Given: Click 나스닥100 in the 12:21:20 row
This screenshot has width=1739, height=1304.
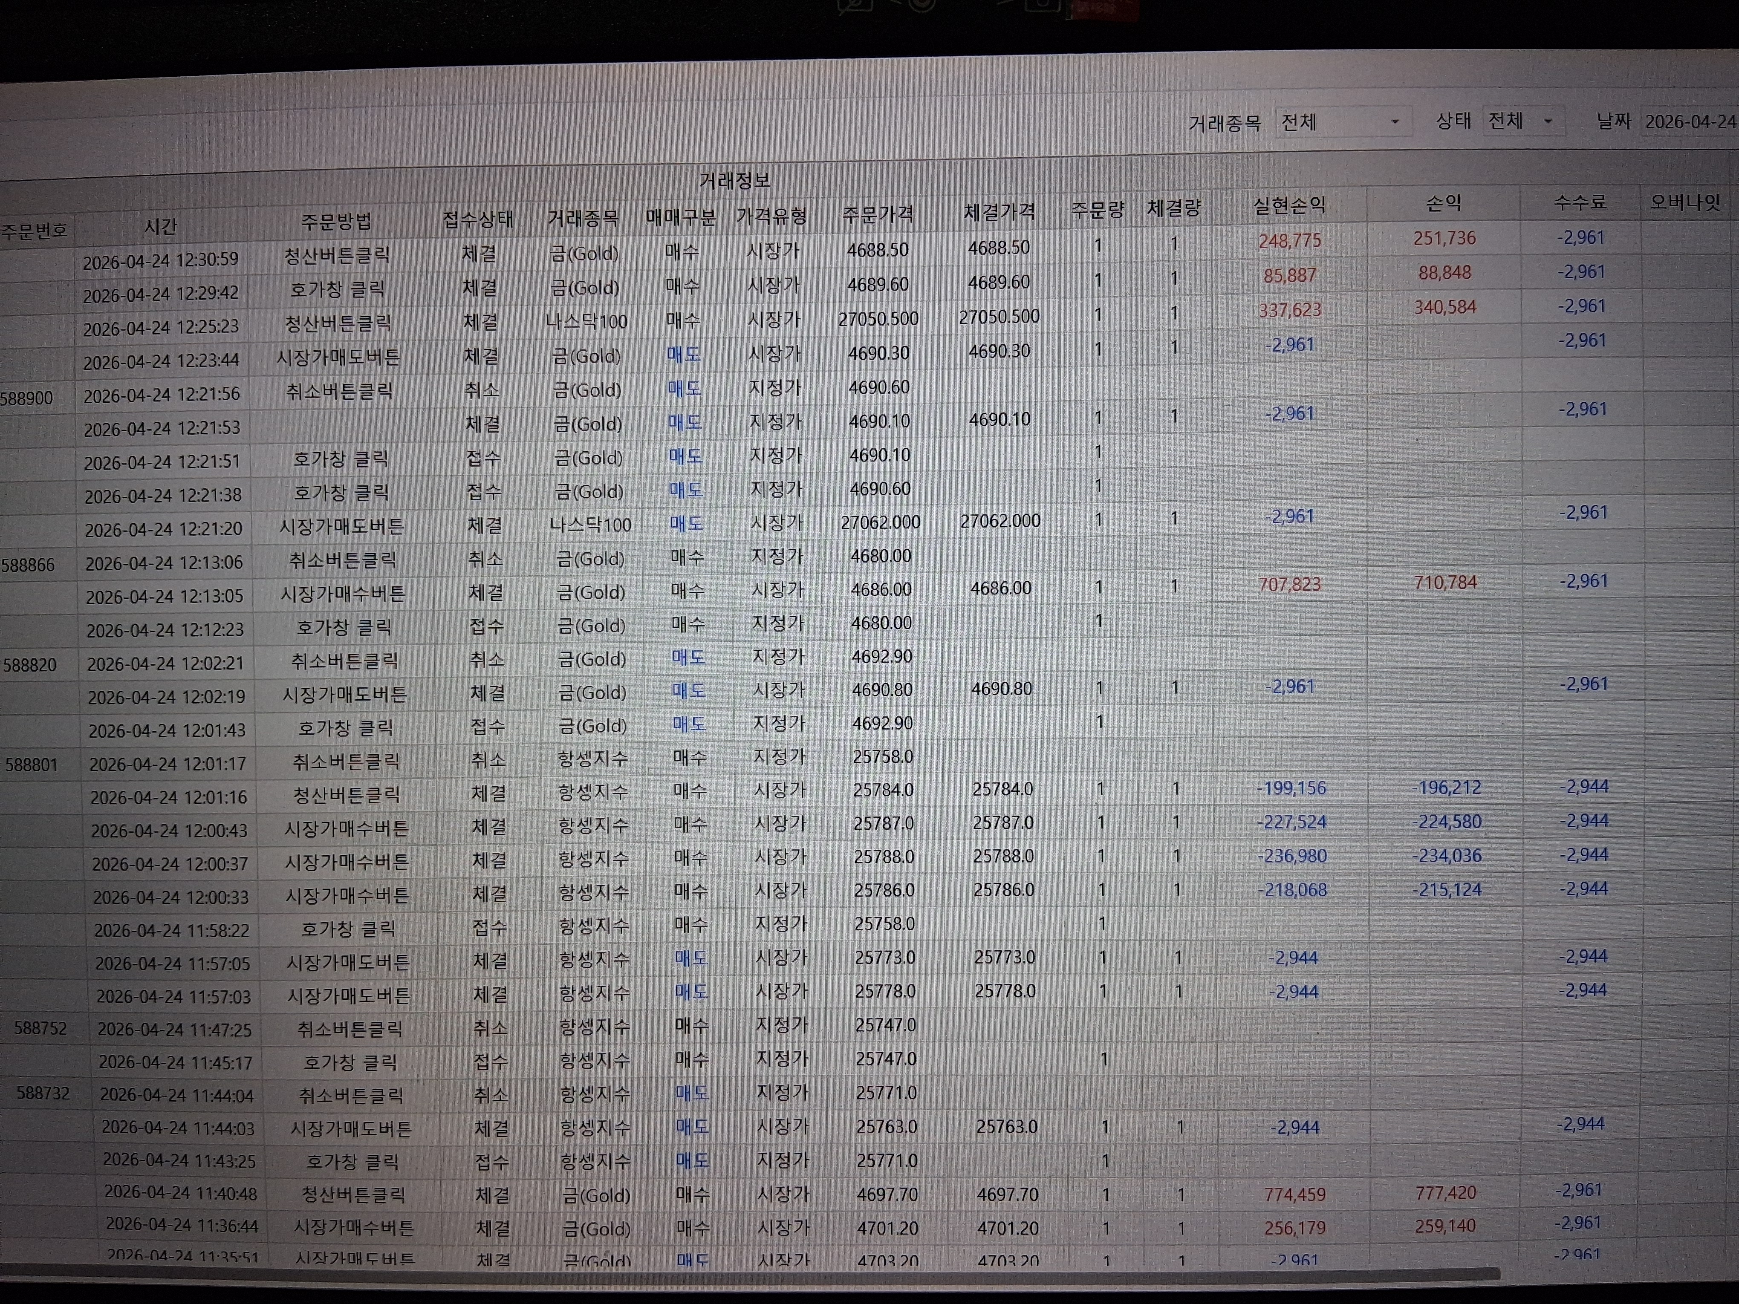Looking at the screenshot, I should click(x=590, y=524).
